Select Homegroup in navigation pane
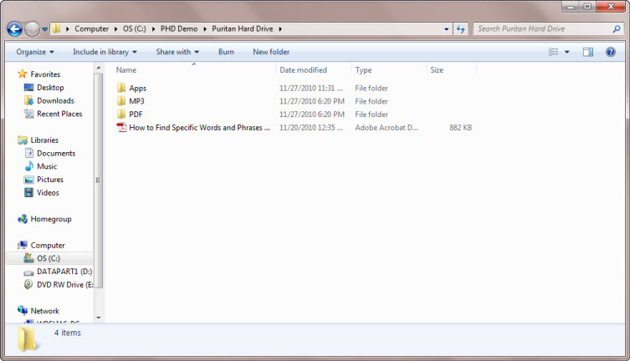This screenshot has height=361, width=630. pos(51,219)
